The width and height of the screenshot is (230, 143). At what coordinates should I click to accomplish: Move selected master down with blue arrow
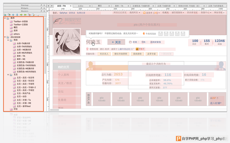click(17, 15)
